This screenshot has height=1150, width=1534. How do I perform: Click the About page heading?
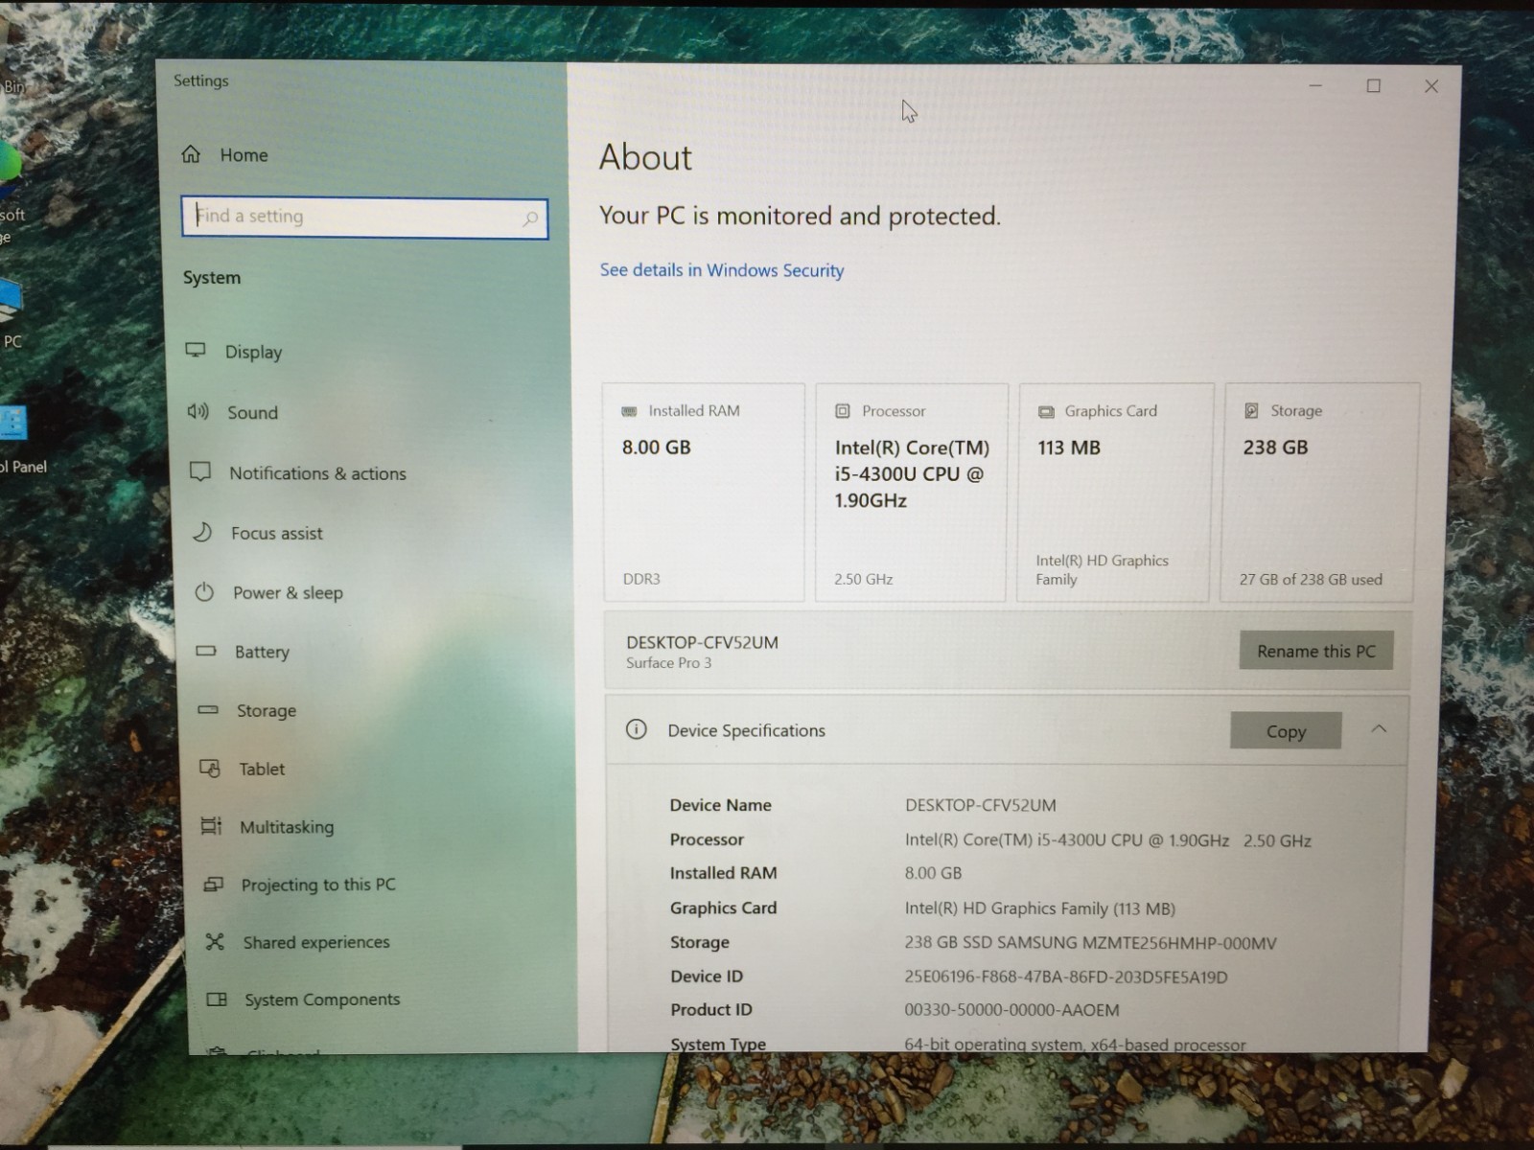pyautogui.click(x=645, y=157)
